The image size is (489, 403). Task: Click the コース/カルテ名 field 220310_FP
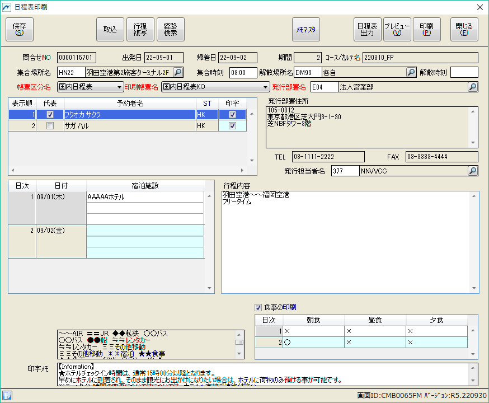tap(420, 58)
